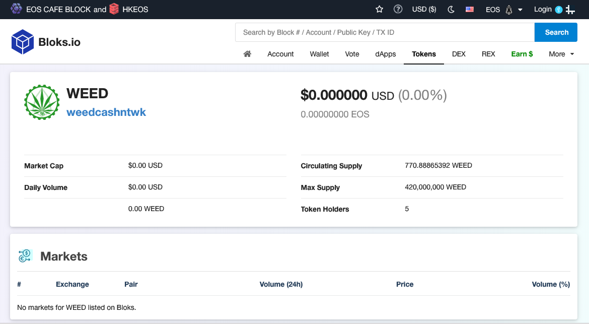Screen dimensions: 589x324
Task: Toggle dark mode with the moon icon
Action: [451, 10]
